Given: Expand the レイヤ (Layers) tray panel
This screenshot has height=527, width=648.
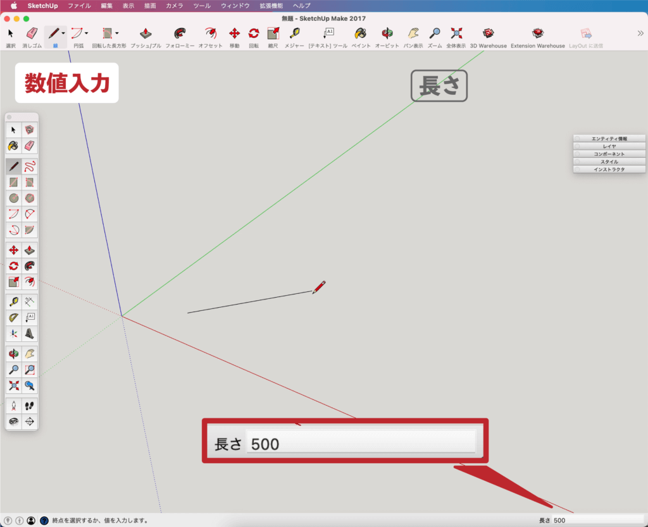Looking at the screenshot, I should pyautogui.click(x=609, y=146).
